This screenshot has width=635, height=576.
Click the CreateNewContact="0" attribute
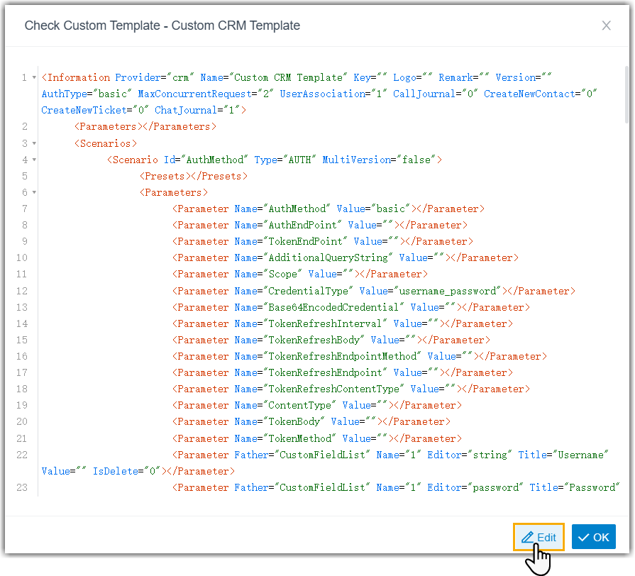pyautogui.click(x=541, y=94)
